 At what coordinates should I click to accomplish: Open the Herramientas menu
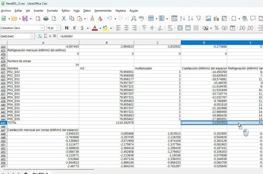point(103,11)
